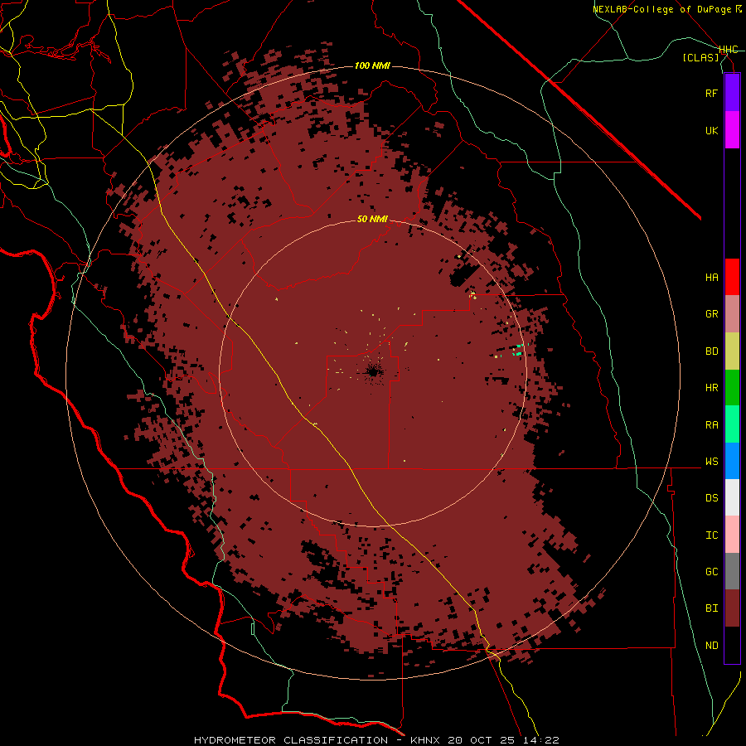The image size is (746, 746).
Task: Click the HR green legend swatch
Action: pos(732,388)
